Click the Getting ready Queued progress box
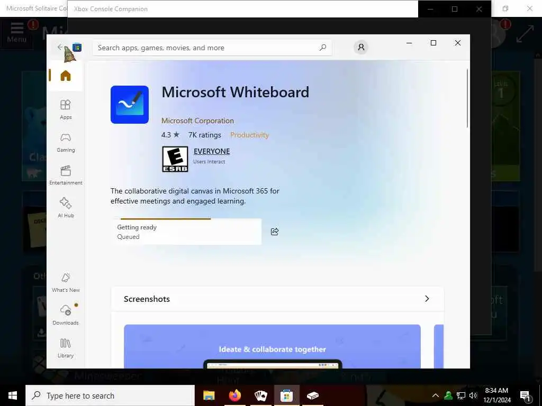This screenshot has height=406, width=542. coord(187,232)
